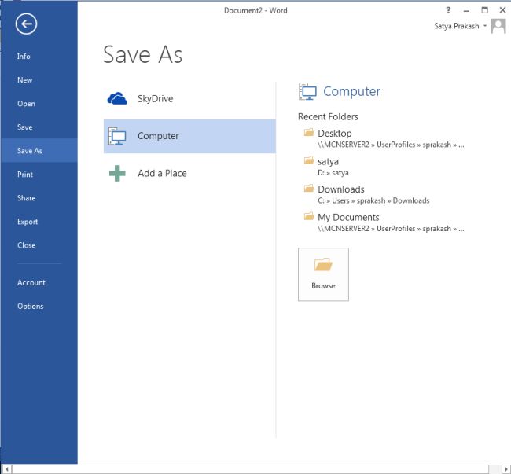Click the user profile picture icon
The width and height of the screenshot is (511, 474).
[x=498, y=26]
